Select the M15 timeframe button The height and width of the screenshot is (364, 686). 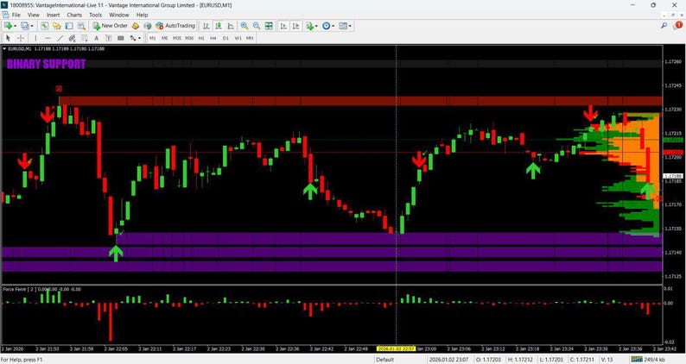click(177, 38)
